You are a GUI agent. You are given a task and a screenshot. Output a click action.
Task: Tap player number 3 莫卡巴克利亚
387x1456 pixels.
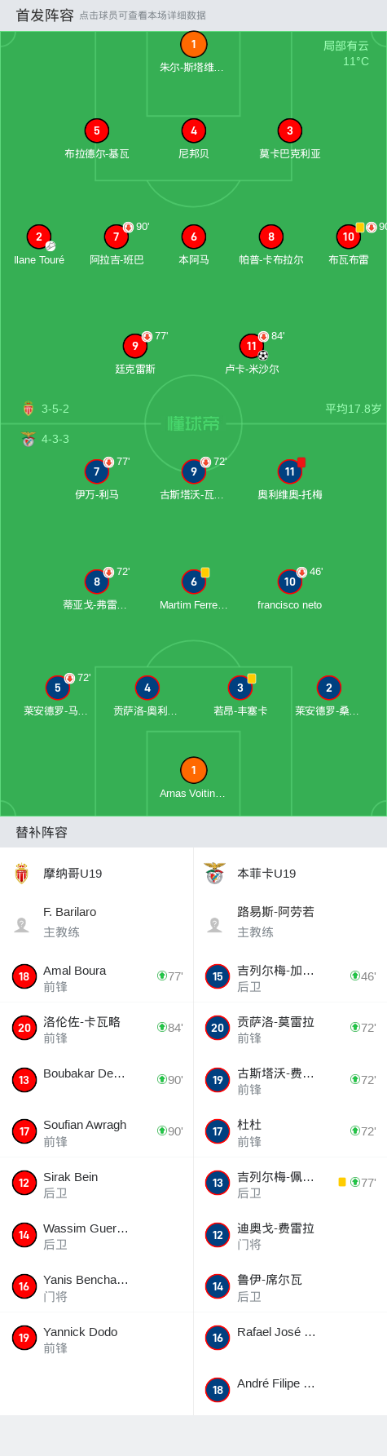point(289,131)
